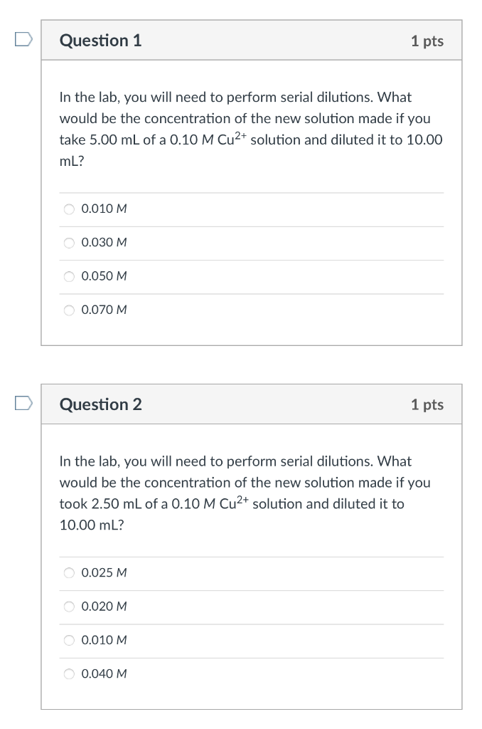Choose 0.030 M radio button in Question 1
The width and height of the screenshot is (482, 729).
click(69, 243)
